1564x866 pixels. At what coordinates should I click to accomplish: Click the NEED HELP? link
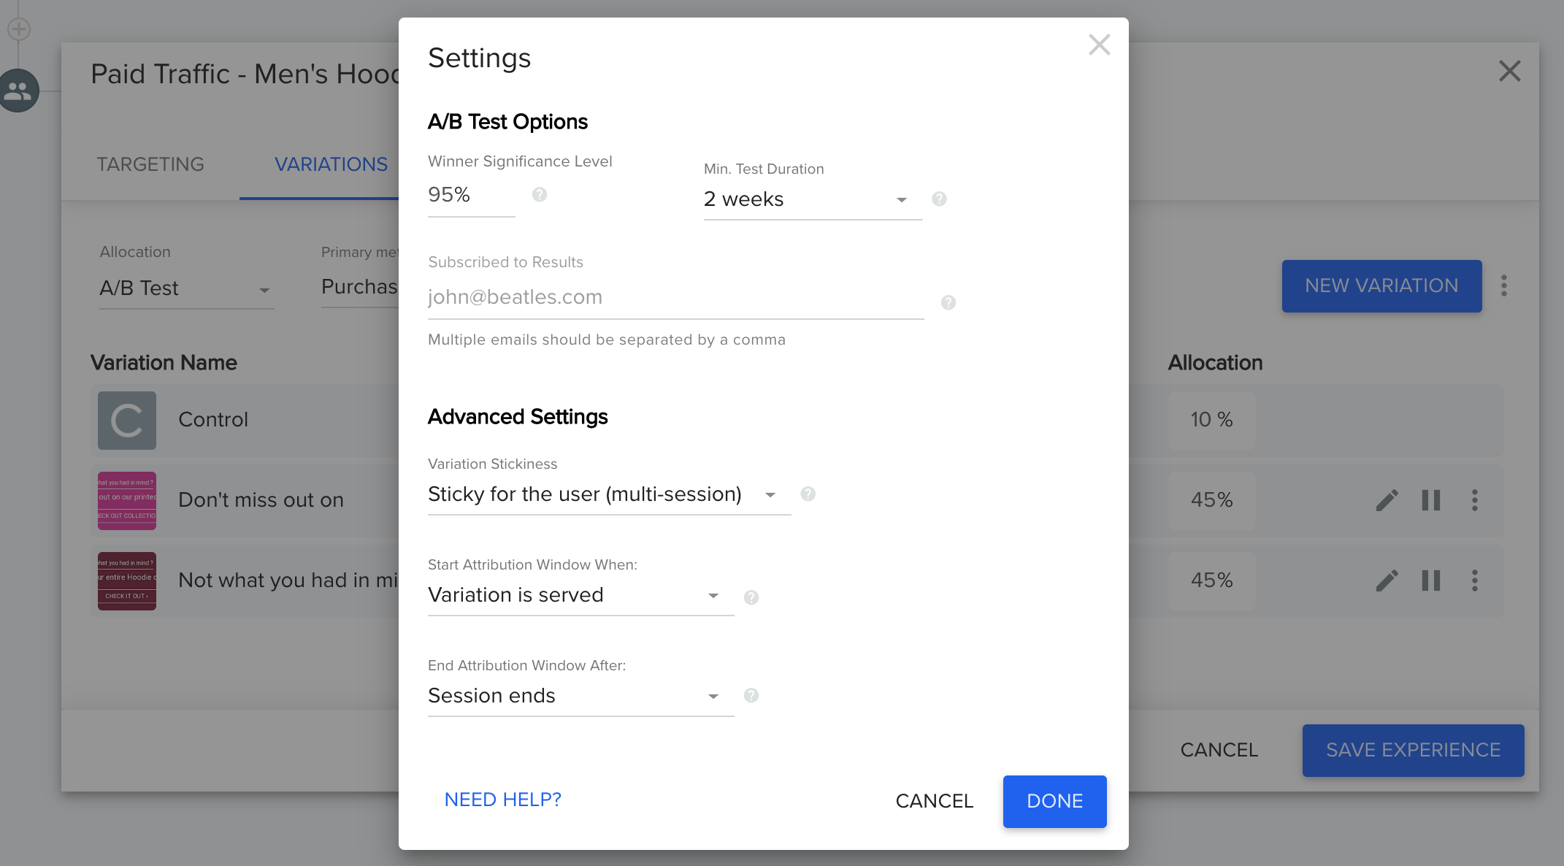(503, 800)
